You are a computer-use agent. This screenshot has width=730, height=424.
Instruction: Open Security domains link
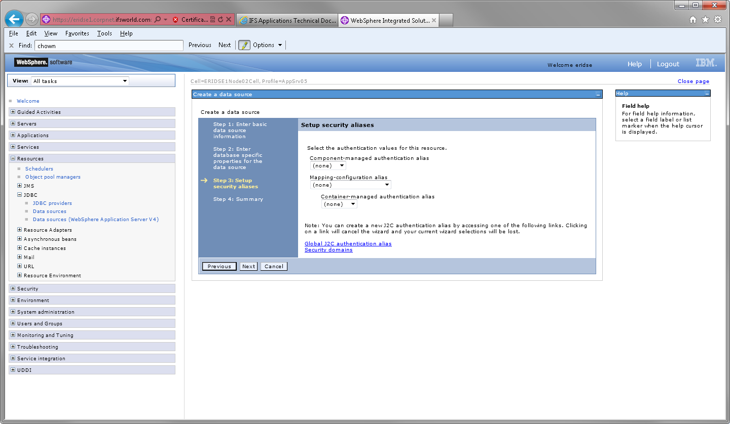328,250
